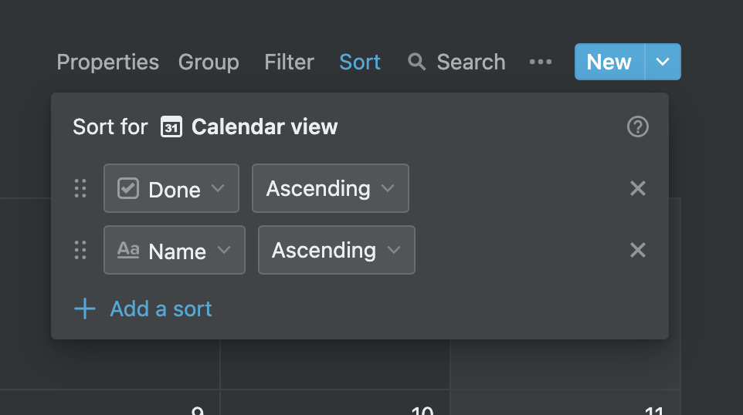This screenshot has height=415, width=743.
Task: Click the help question mark icon
Action: 637,127
